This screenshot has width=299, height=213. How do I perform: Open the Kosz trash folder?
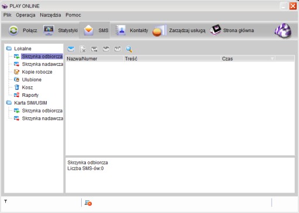(27, 88)
